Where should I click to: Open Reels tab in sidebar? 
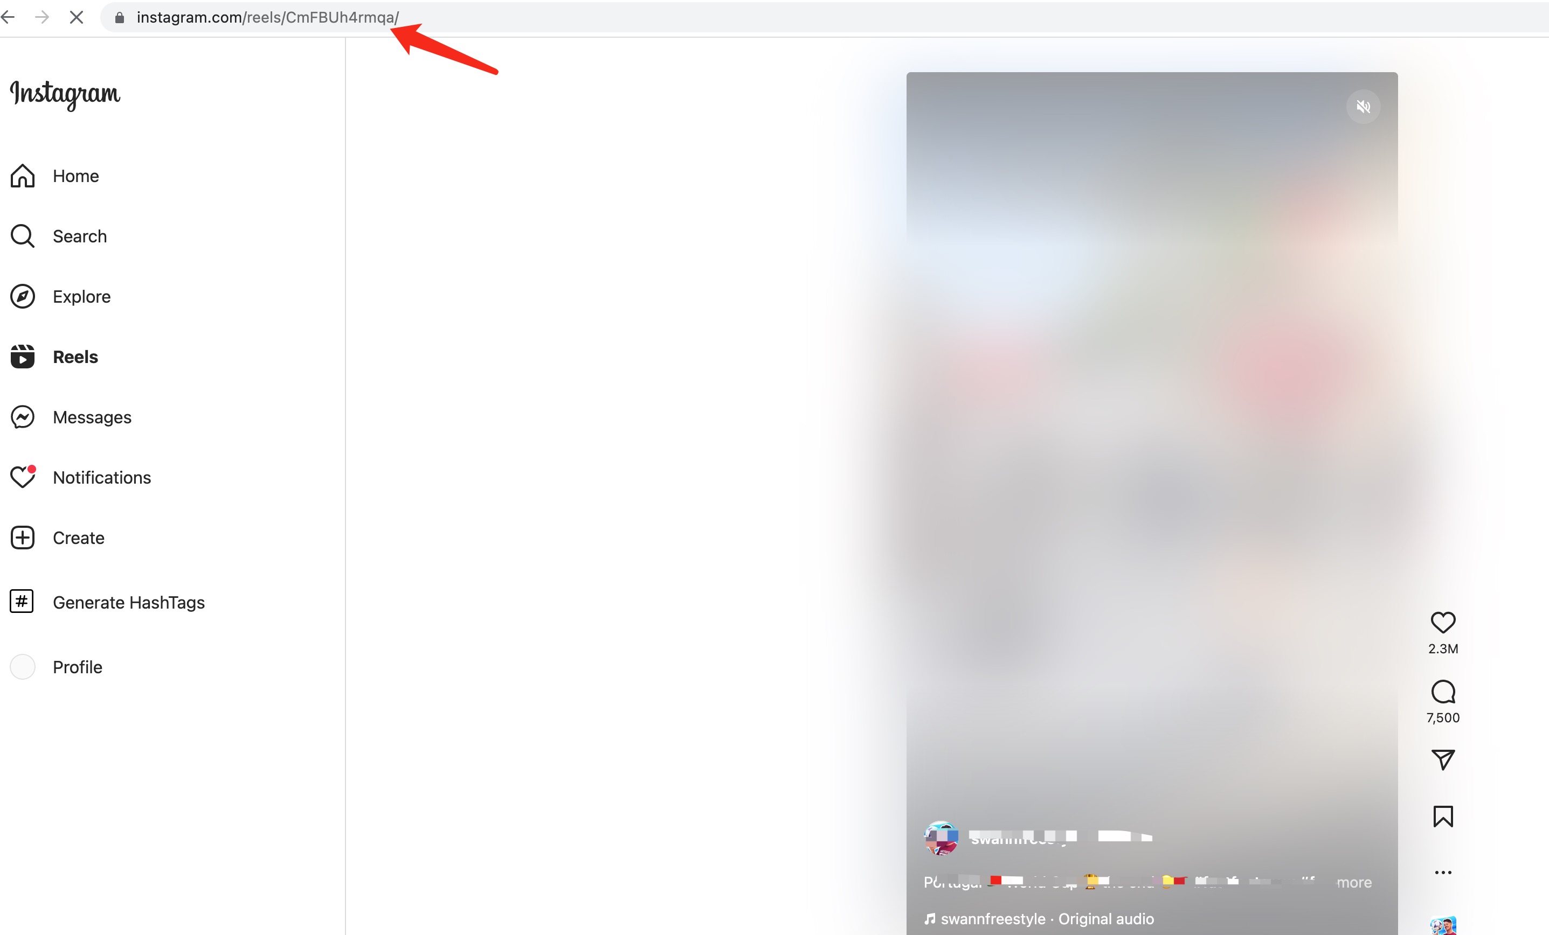point(74,356)
